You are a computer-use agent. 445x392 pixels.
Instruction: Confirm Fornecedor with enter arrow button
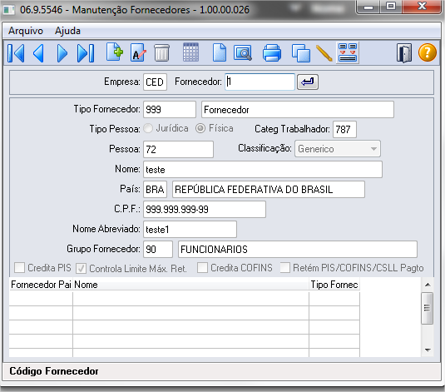click(308, 82)
